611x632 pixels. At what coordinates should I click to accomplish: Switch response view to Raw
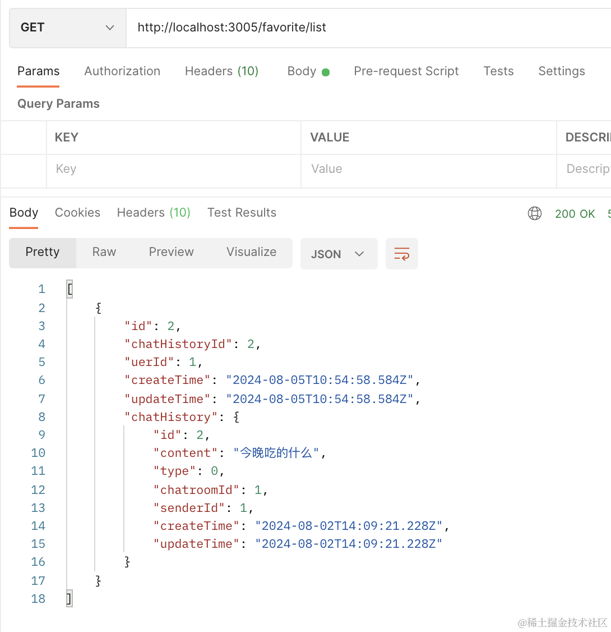(104, 252)
